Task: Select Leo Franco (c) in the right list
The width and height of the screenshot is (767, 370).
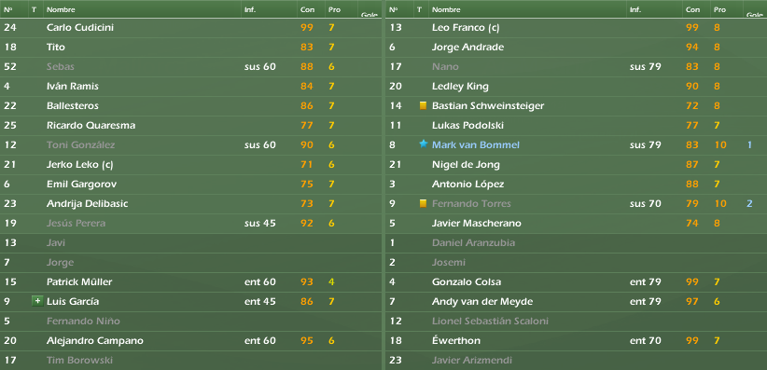Action: point(577,27)
